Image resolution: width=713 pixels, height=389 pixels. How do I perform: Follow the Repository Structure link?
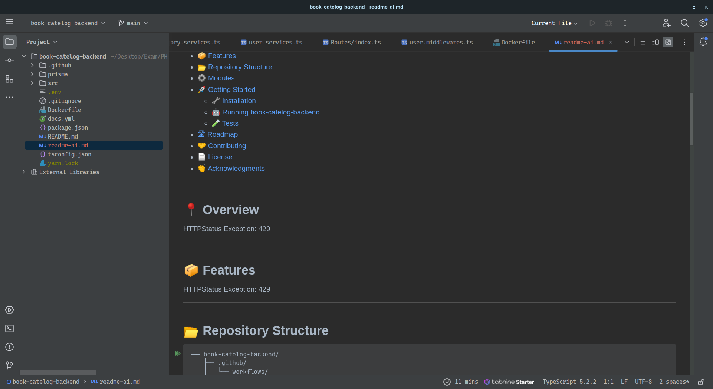[240, 67]
